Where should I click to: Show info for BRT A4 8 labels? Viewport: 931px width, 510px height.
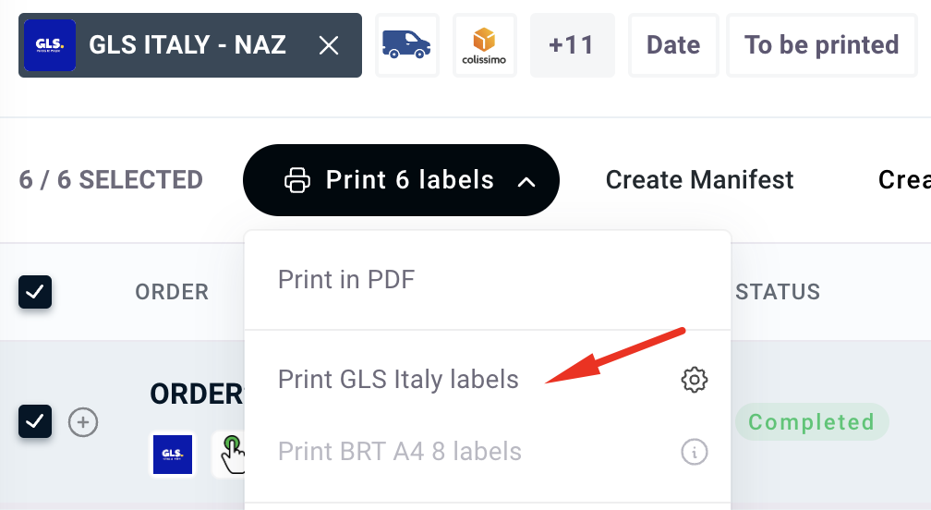click(x=695, y=452)
